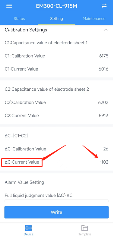This screenshot has width=114, height=239.
Task: Tap the -102 current value
Action: click(104, 162)
